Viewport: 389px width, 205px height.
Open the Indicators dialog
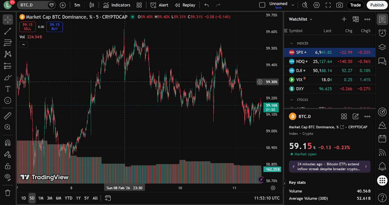[x=117, y=5]
